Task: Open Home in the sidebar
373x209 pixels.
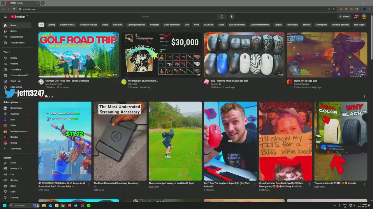Action: [17, 25]
